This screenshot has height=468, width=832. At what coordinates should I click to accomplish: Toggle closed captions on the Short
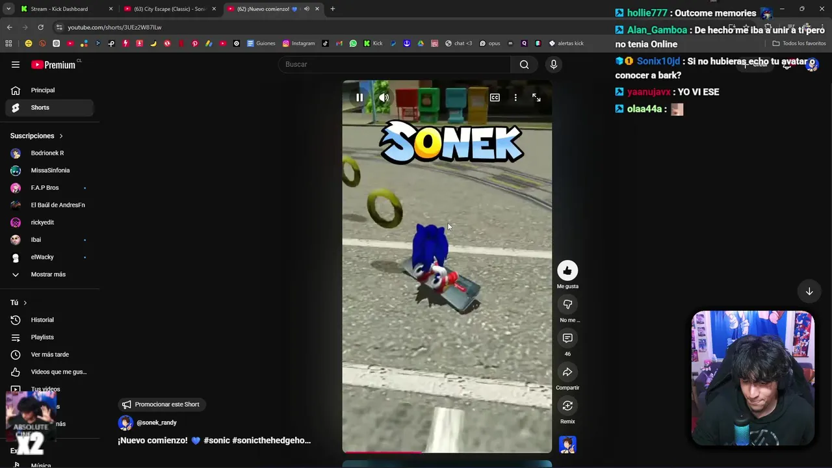tap(495, 97)
